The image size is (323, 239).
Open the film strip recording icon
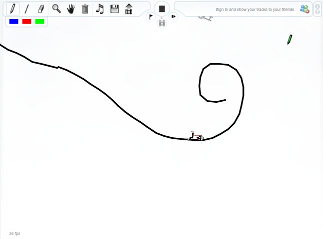[x=162, y=23]
